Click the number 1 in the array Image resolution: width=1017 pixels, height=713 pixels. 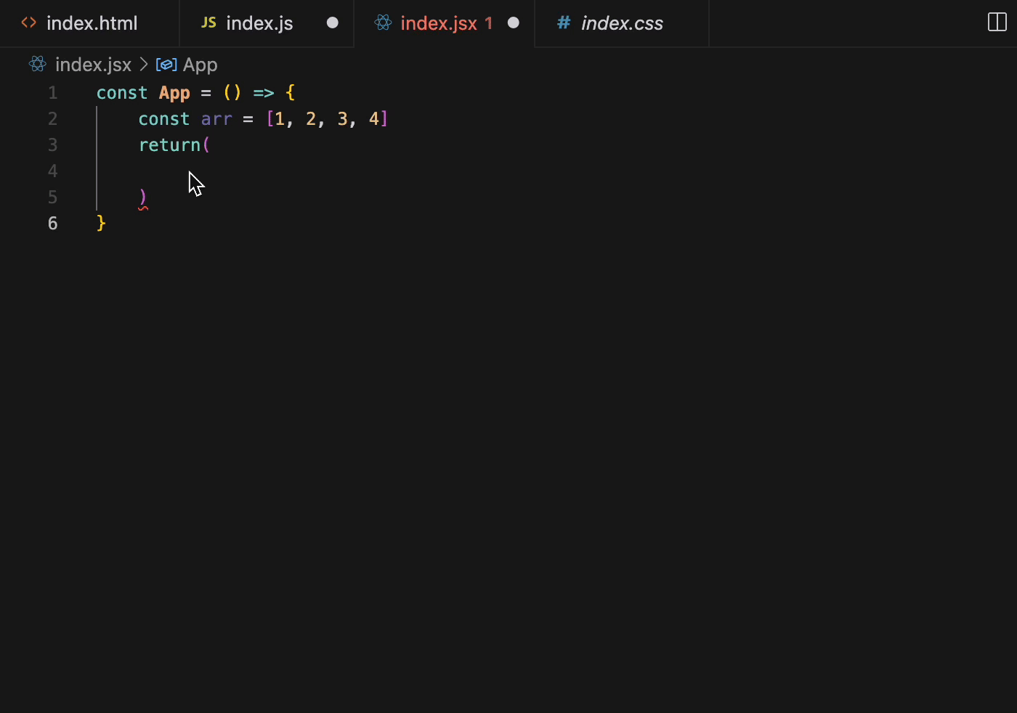280,119
